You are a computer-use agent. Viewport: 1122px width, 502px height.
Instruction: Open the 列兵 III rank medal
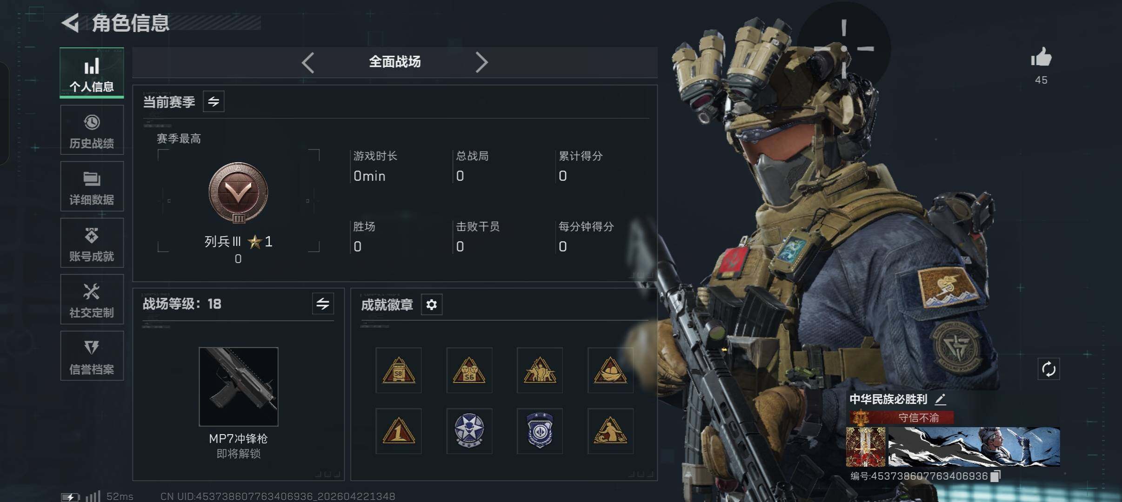(x=238, y=192)
